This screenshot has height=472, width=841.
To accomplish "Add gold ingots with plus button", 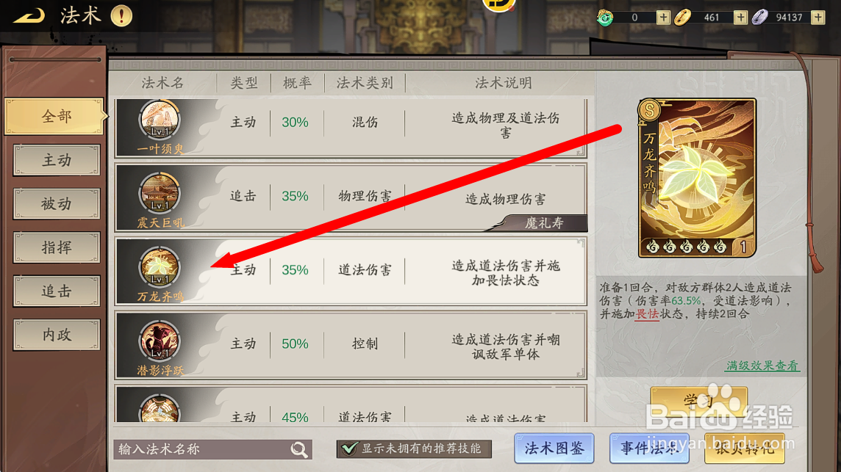I will click(741, 17).
